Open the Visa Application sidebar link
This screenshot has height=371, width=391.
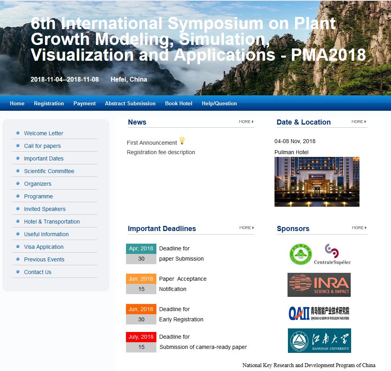coord(43,247)
